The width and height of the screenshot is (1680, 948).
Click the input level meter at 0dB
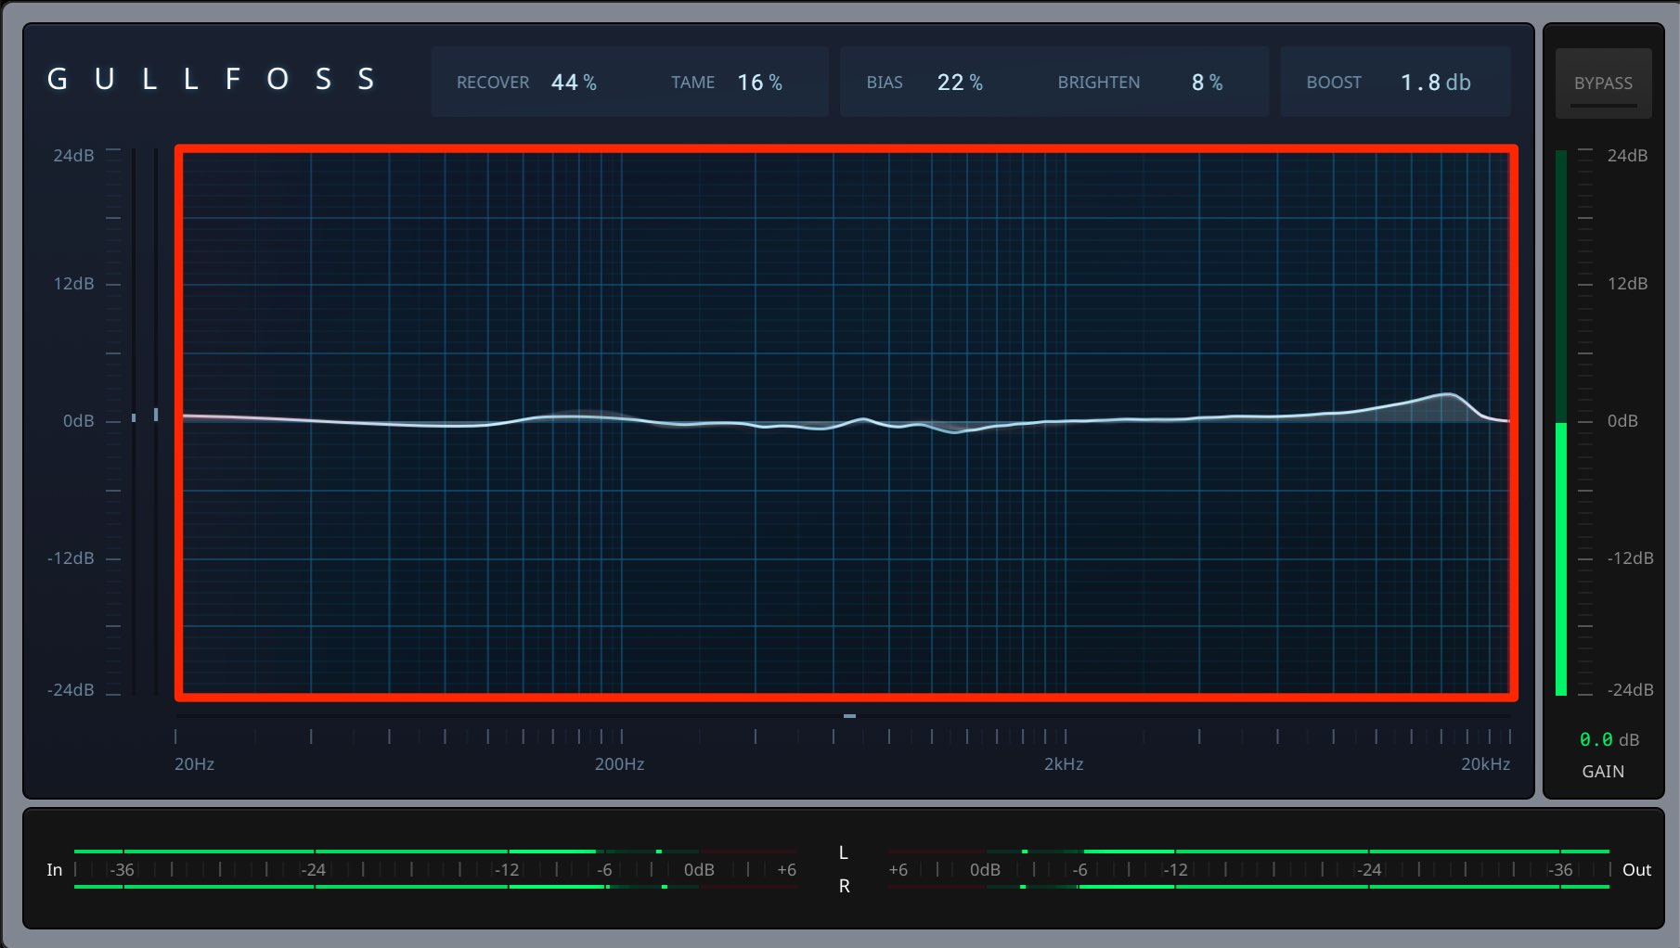(699, 869)
